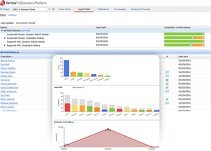
Task: Click the envelope icon in Melissa Goodwin's row
Action: pos(167,103)
